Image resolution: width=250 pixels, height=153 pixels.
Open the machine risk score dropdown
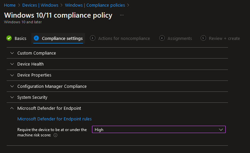(159, 129)
